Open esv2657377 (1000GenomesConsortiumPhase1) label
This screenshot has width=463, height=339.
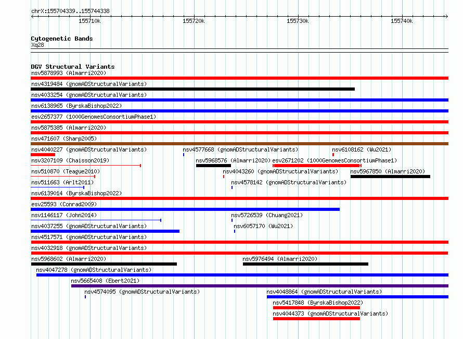[94, 117]
